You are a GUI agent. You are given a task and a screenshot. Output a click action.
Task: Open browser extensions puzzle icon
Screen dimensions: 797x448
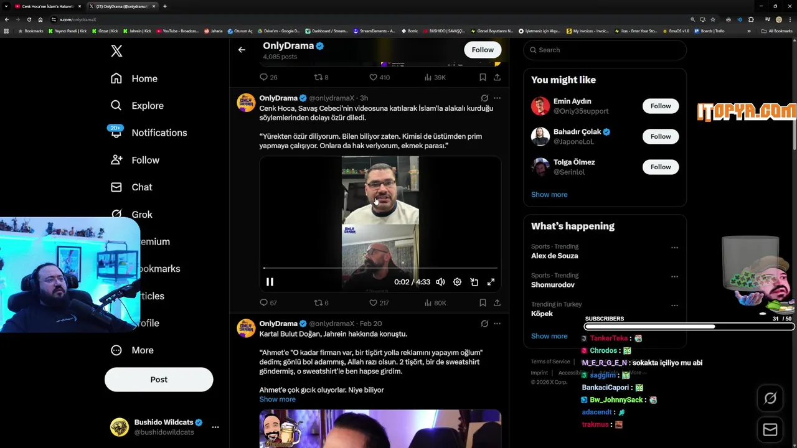[751, 19]
